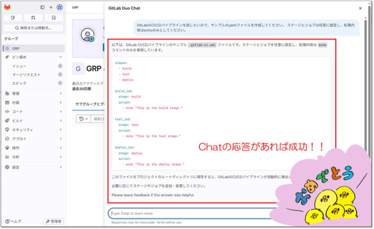Image resolution: width=374 pixels, height=229 pixels.
Task: Click the デプロイ icon in sidebar
Action: click(x=7, y=139)
